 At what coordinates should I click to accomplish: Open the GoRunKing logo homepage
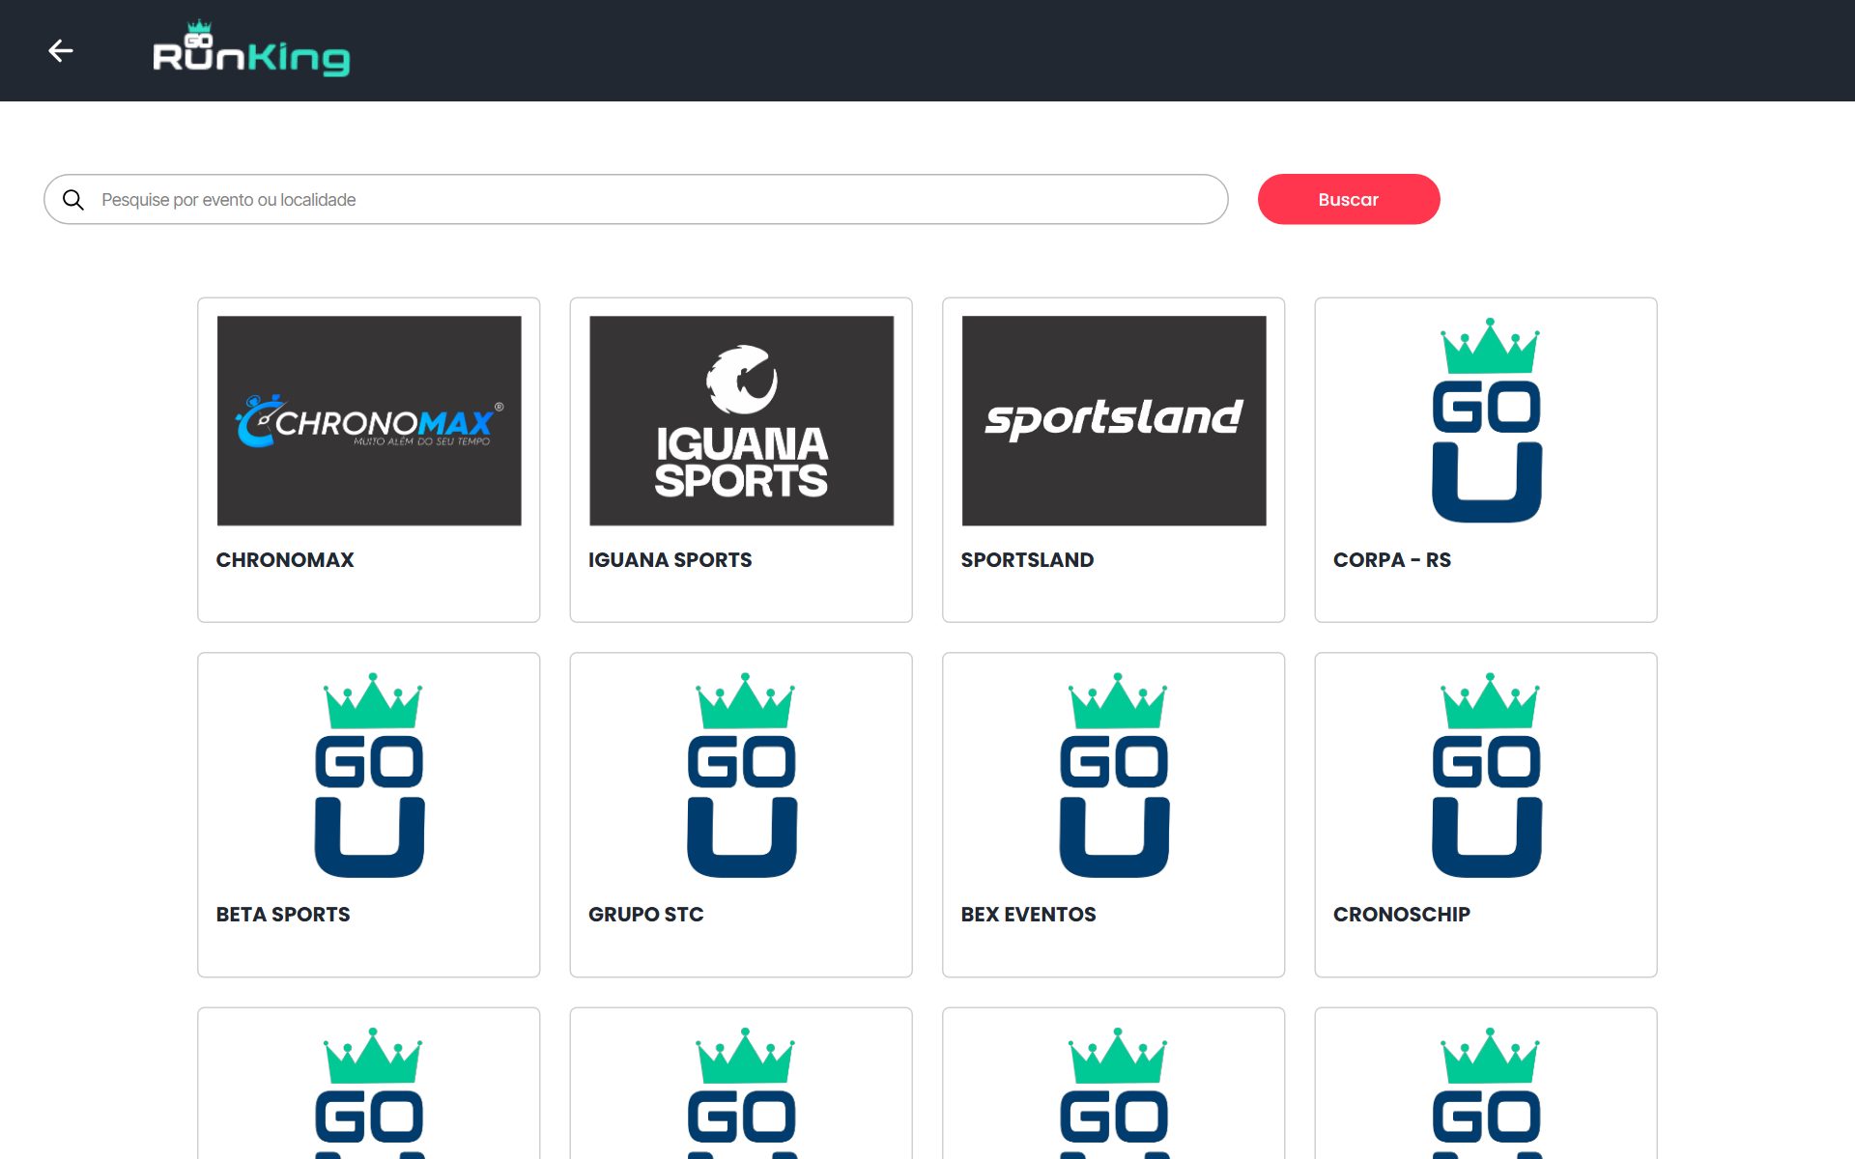251,48
